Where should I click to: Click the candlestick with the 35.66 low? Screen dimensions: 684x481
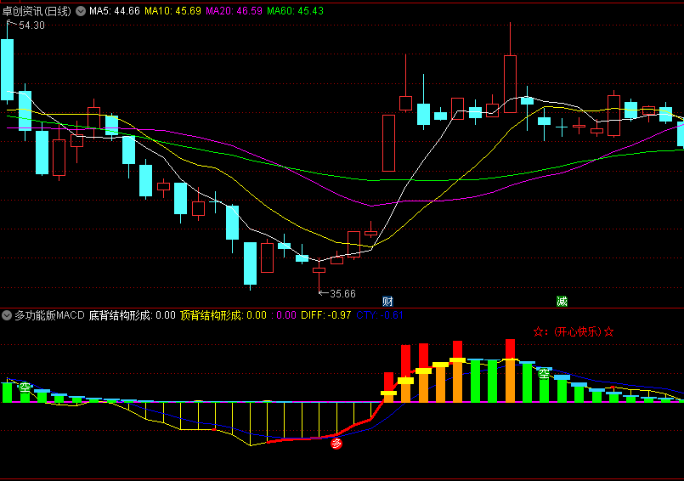tap(319, 270)
